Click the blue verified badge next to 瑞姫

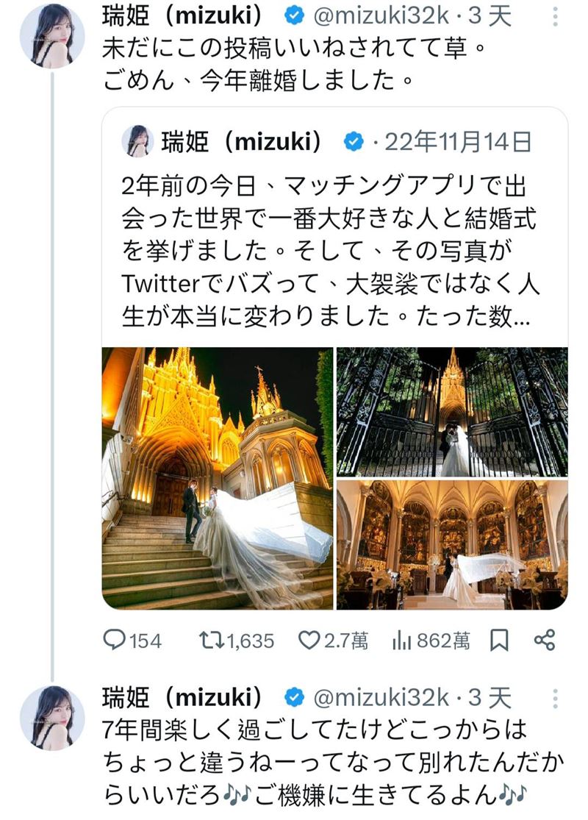293,13
